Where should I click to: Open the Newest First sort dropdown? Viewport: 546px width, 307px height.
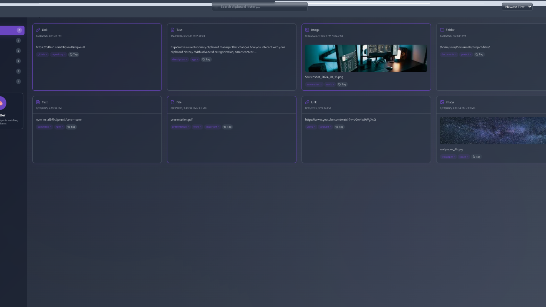517,7
